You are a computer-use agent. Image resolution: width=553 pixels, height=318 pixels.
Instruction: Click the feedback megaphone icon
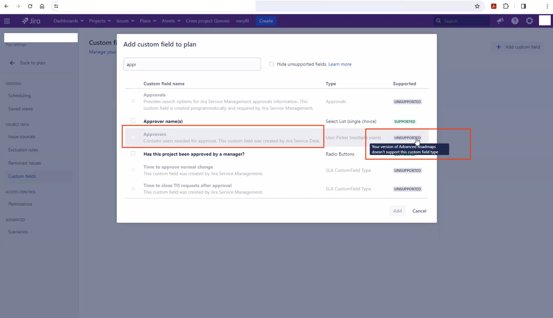point(500,21)
